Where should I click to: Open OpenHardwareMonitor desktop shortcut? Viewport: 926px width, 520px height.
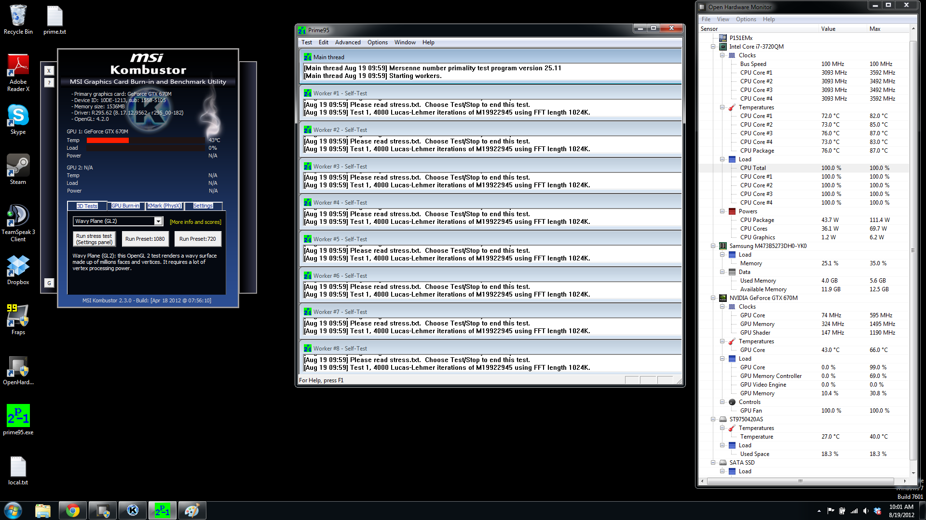pyautogui.click(x=18, y=370)
